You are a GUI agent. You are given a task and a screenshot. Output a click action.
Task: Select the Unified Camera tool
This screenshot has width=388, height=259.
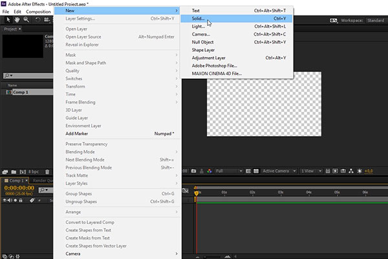click(x=47, y=20)
